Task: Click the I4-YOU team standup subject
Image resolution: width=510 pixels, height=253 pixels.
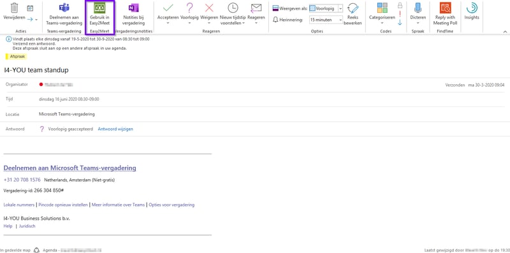Action: (x=36, y=70)
